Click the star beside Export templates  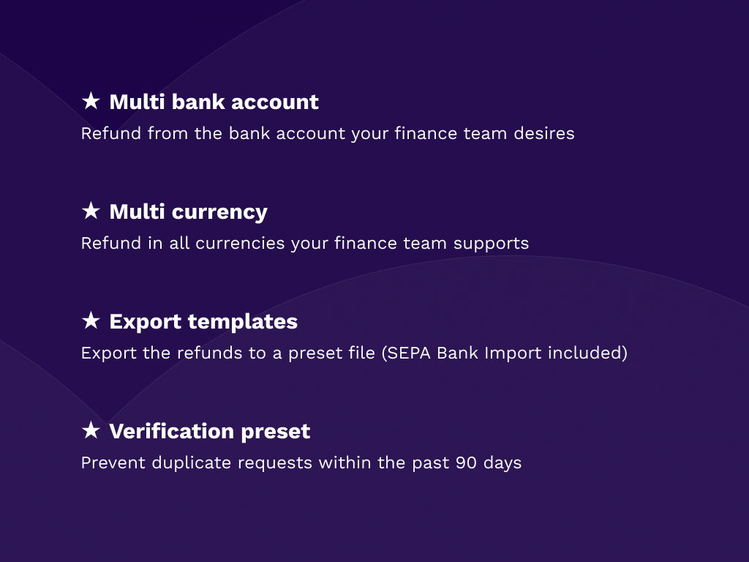click(x=90, y=321)
